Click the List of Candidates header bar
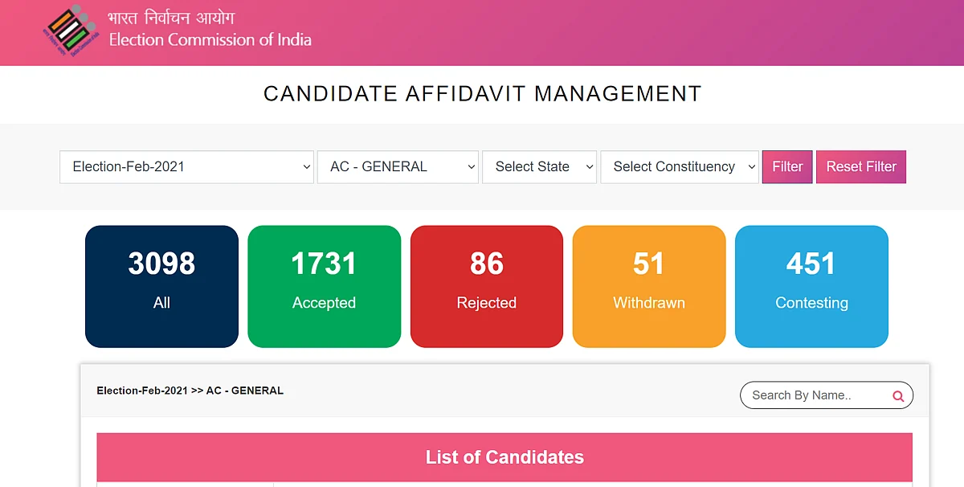 click(504, 457)
